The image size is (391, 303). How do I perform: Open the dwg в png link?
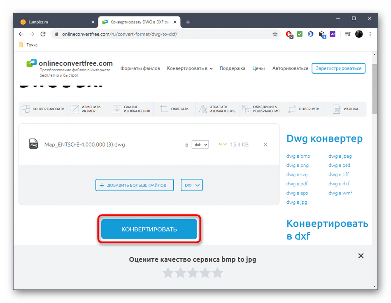(x=297, y=165)
